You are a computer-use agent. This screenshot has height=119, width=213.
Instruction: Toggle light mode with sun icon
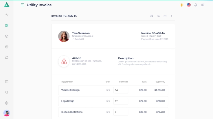182,5
